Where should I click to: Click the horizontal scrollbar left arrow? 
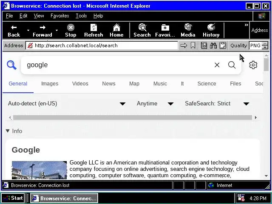[x=10, y=118]
